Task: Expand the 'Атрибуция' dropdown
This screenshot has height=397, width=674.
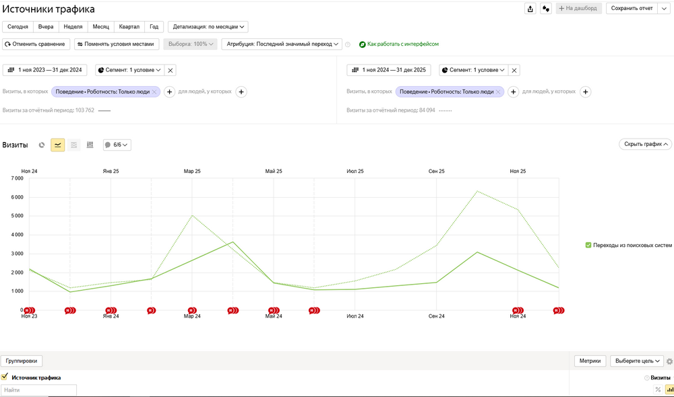Action: coord(290,44)
